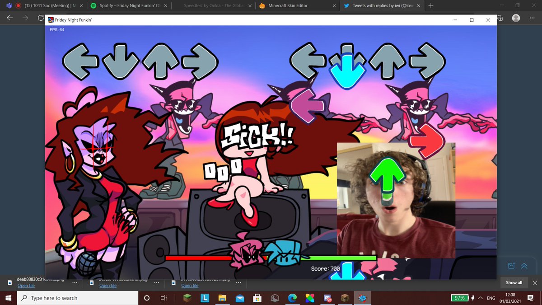The height and width of the screenshot is (305, 542).
Task: Click the Friday Night Funkin' taskbar icon
Action: (363, 298)
